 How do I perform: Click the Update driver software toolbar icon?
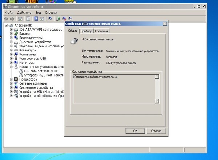coord(58,19)
